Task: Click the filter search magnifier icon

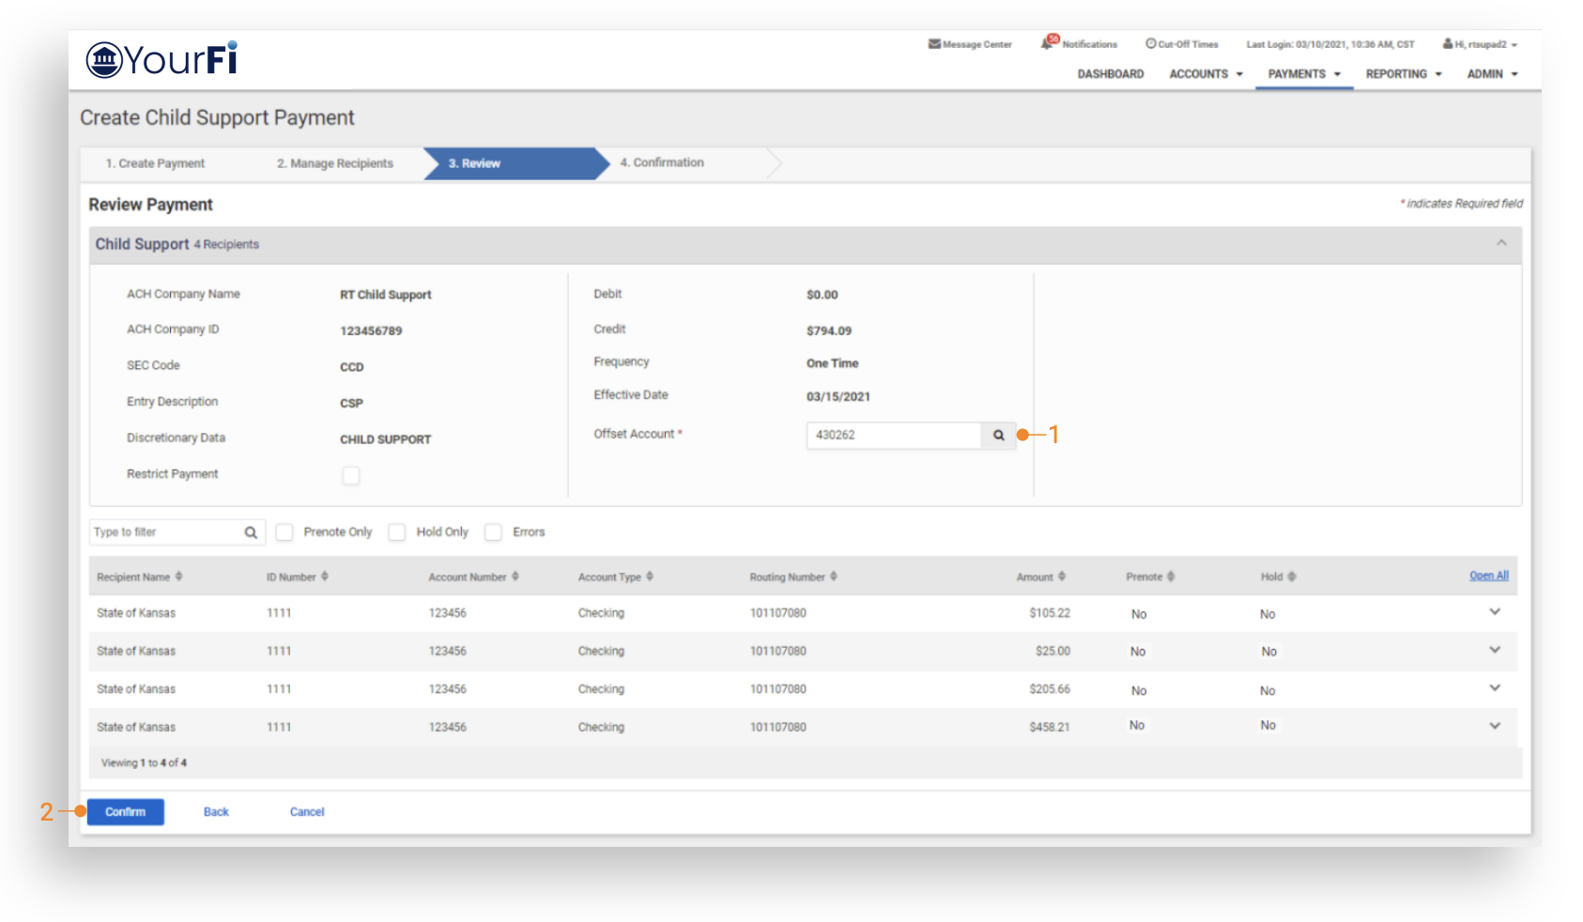Action: click(x=251, y=532)
